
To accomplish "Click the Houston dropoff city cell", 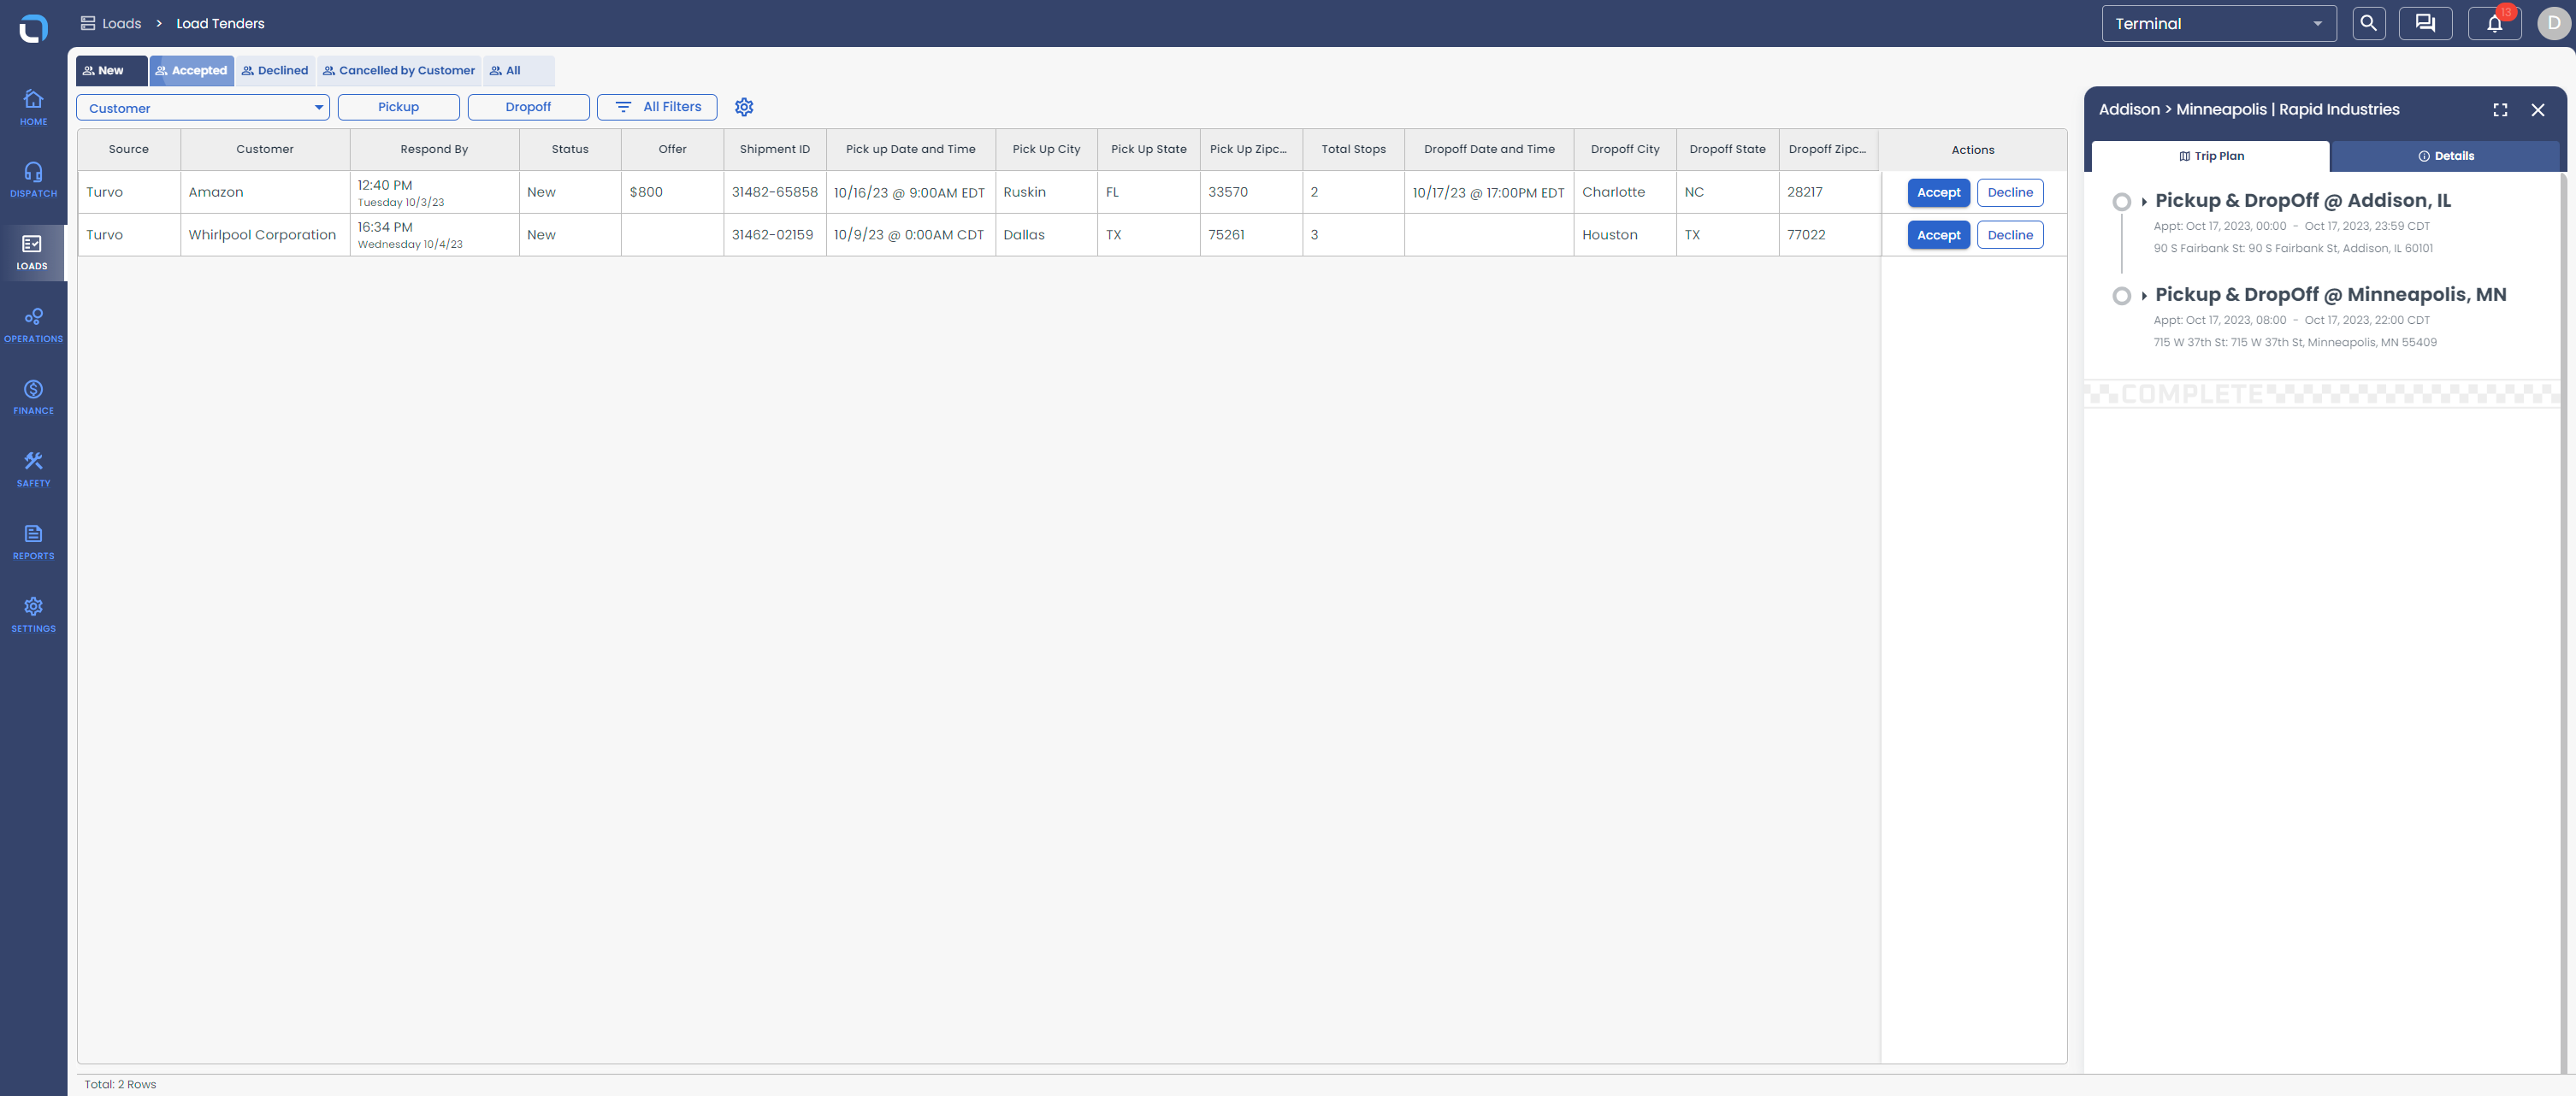I will 1625,235.
